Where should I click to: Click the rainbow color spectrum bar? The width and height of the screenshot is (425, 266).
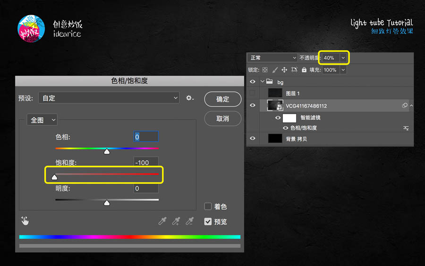[130, 237]
